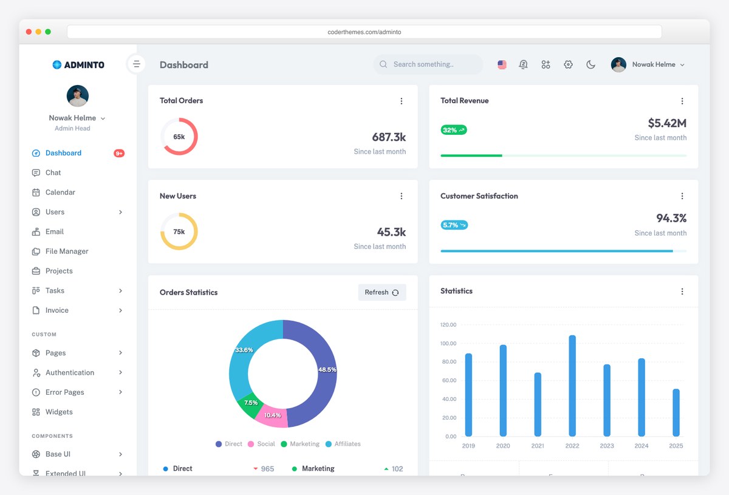Click the Customer Satisfaction blue progress bar

click(x=556, y=251)
